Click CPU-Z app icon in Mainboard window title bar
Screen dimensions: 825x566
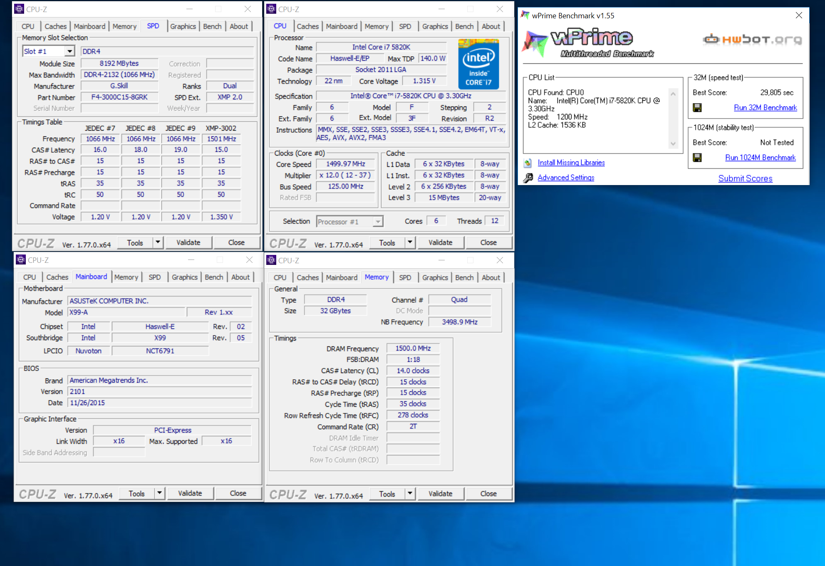[x=21, y=260]
